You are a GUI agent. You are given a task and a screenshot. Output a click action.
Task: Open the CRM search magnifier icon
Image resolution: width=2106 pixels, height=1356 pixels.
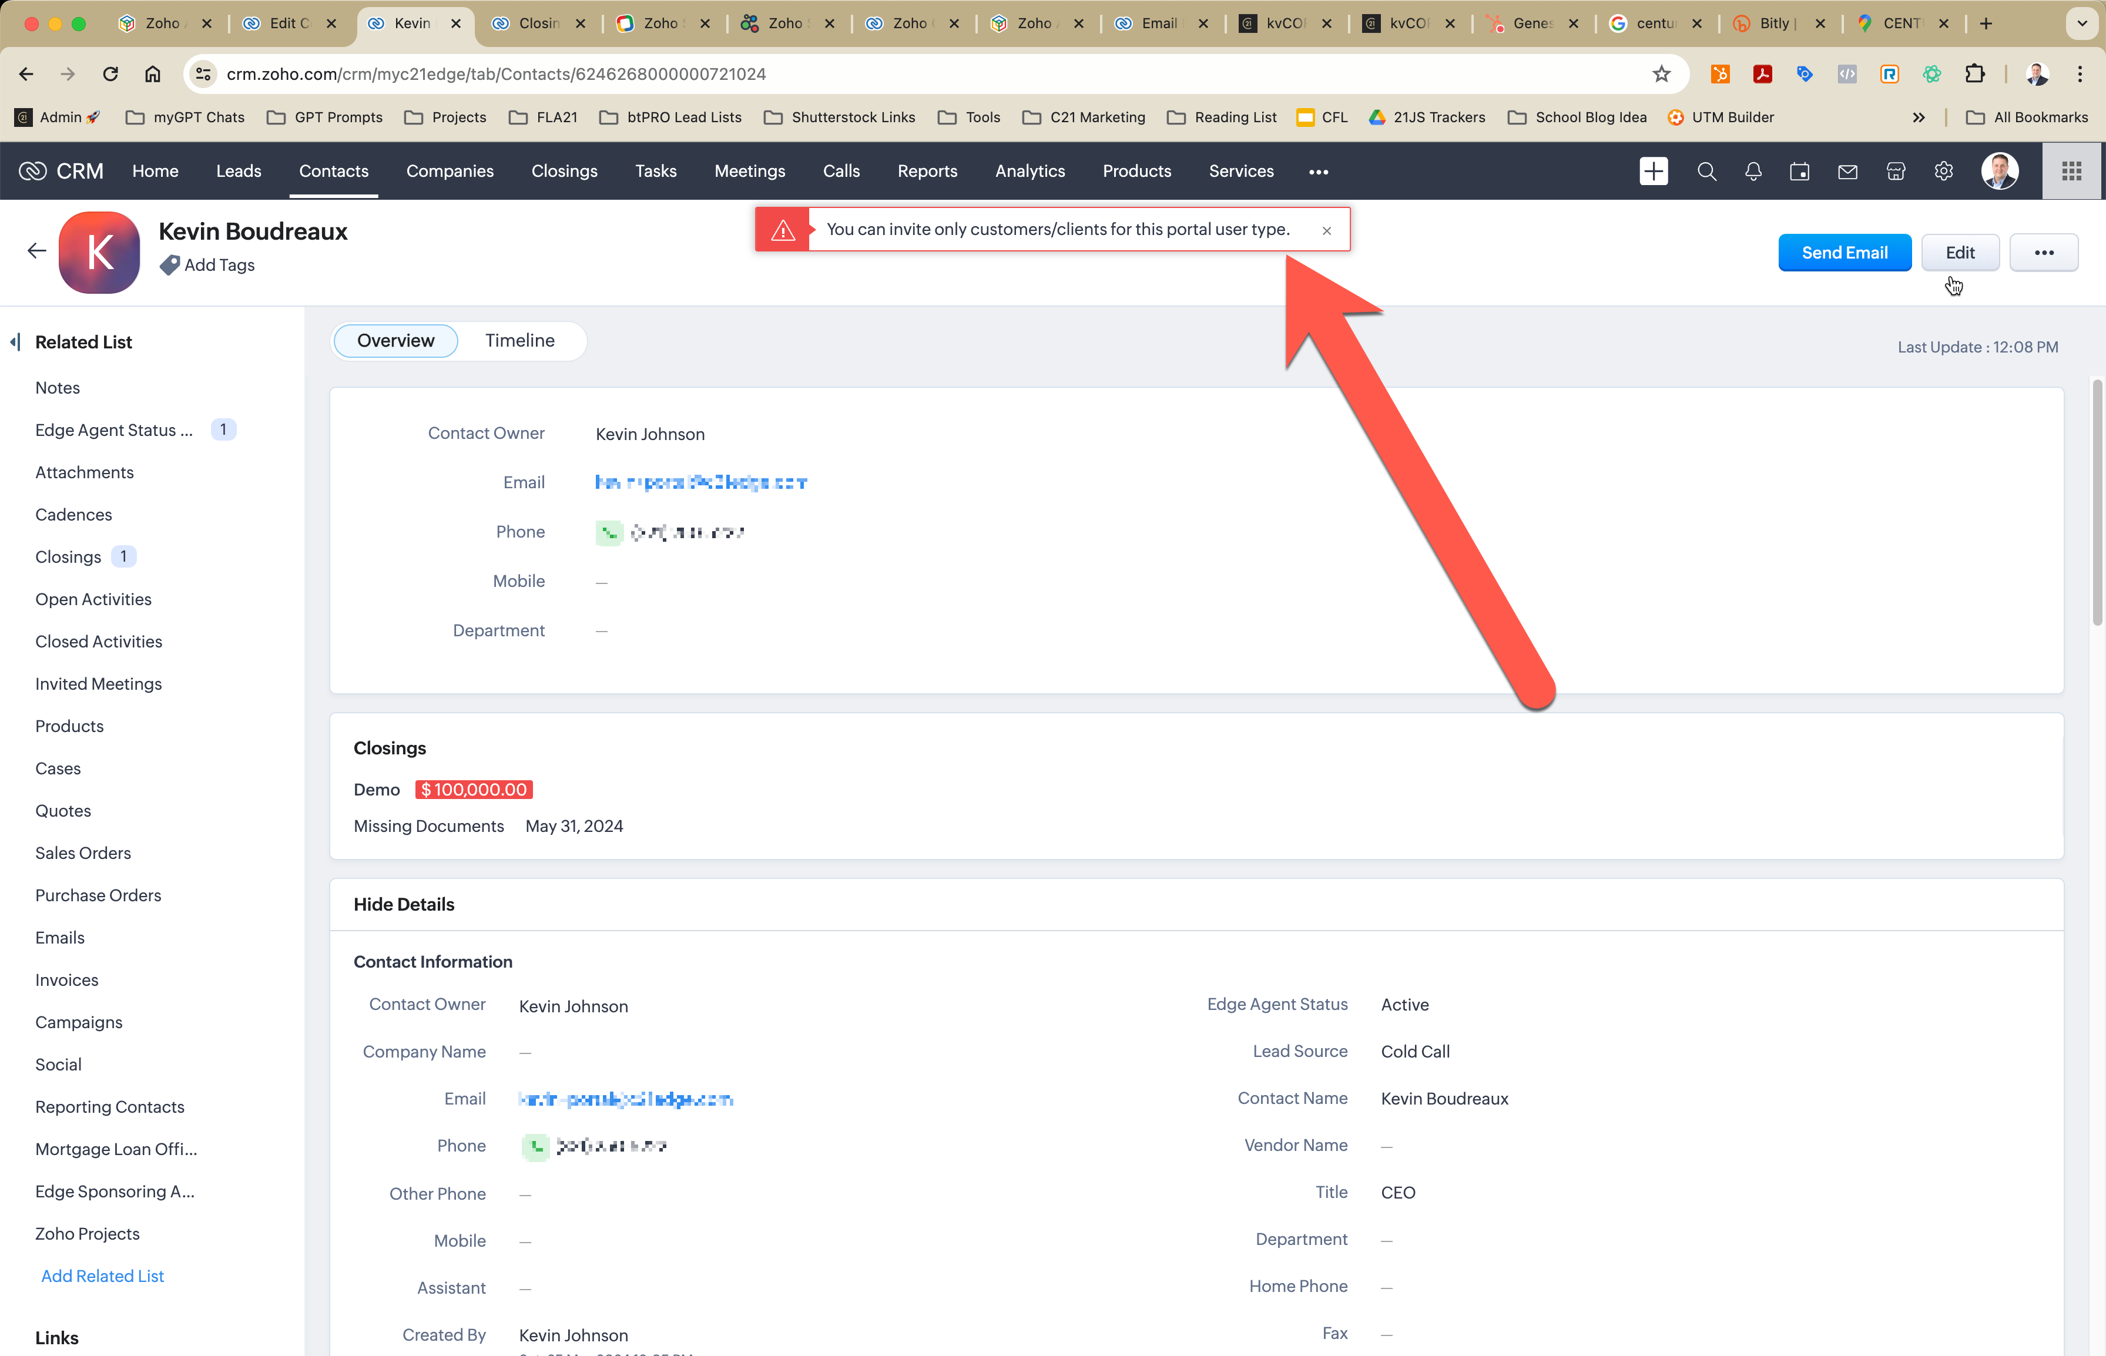1706,171
